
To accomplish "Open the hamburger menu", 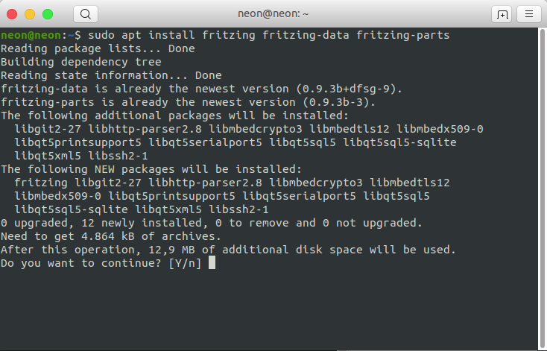I will click(528, 13).
